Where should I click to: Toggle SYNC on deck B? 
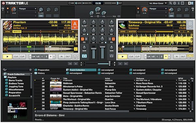coord(123,31)
